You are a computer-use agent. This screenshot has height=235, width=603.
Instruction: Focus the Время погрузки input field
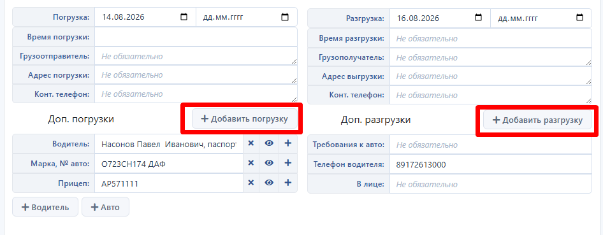[x=196, y=37]
